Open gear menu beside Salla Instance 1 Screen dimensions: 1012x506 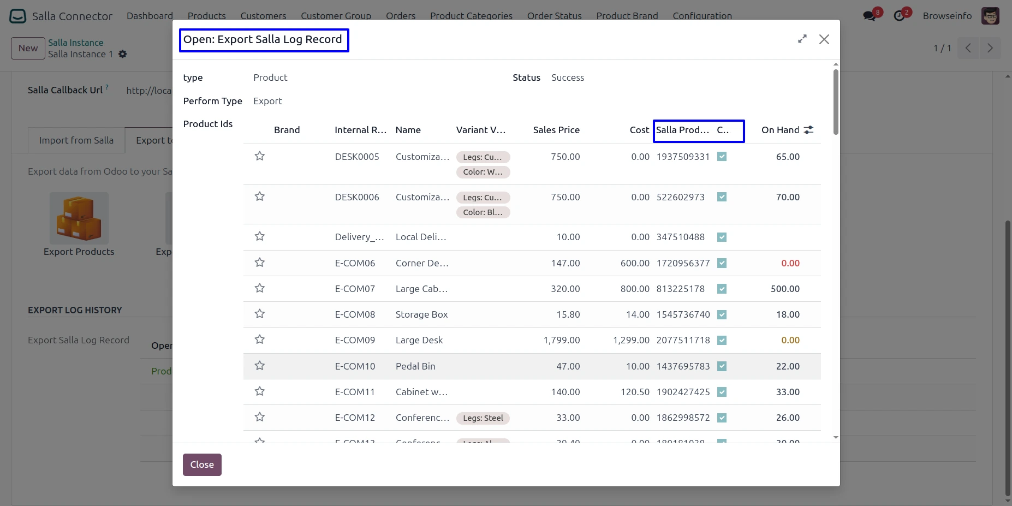click(123, 54)
